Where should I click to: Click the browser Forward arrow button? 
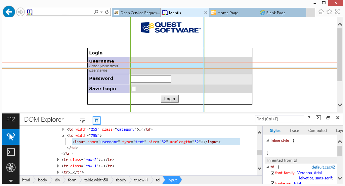pos(20,12)
